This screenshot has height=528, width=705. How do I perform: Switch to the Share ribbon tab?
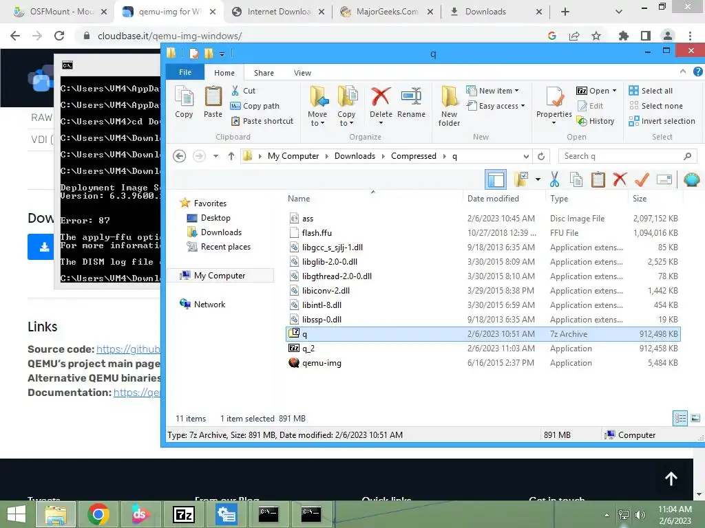pos(264,73)
